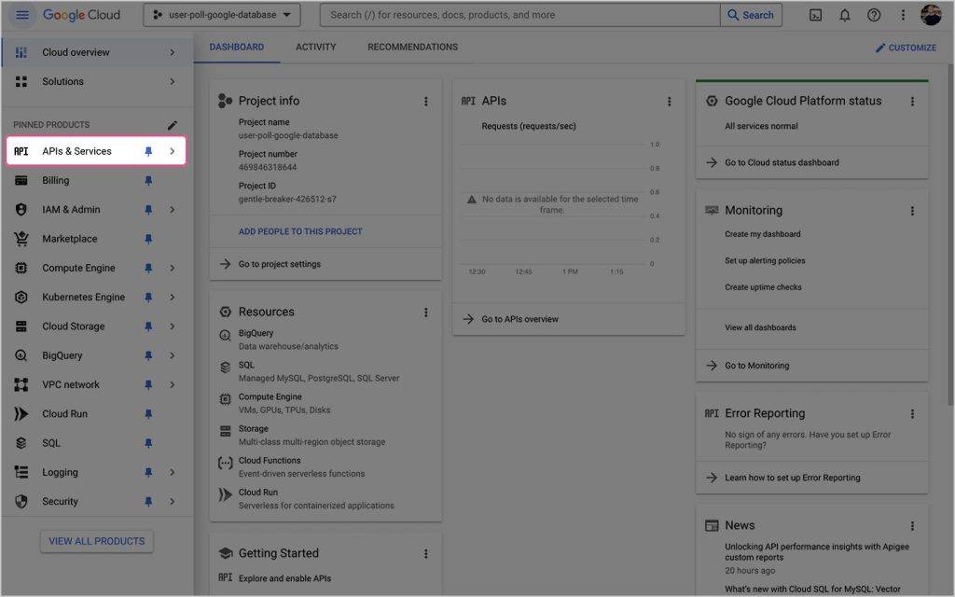Edit pinned products with pencil icon
This screenshot has width=955, height=597.
tap(173, 125)
